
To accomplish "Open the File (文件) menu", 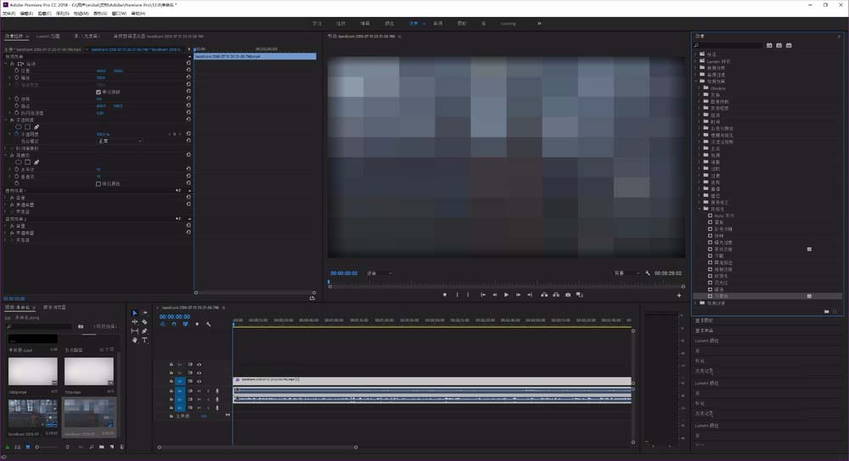I will point(8,13).
